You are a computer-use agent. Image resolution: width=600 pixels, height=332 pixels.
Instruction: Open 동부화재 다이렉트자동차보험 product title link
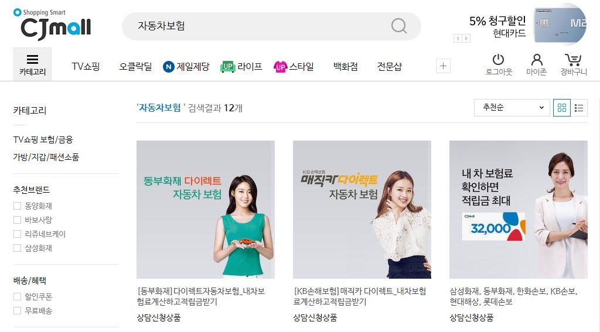(x=201, y=296)
